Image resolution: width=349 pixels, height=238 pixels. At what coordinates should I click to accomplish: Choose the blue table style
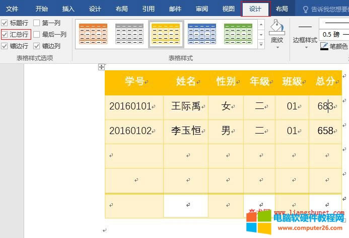tap(202, 33)
